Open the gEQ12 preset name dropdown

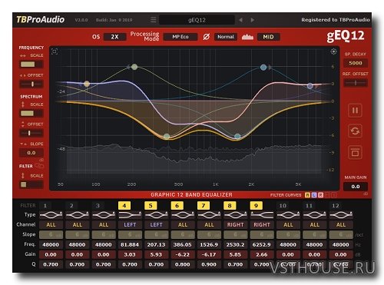197,20
